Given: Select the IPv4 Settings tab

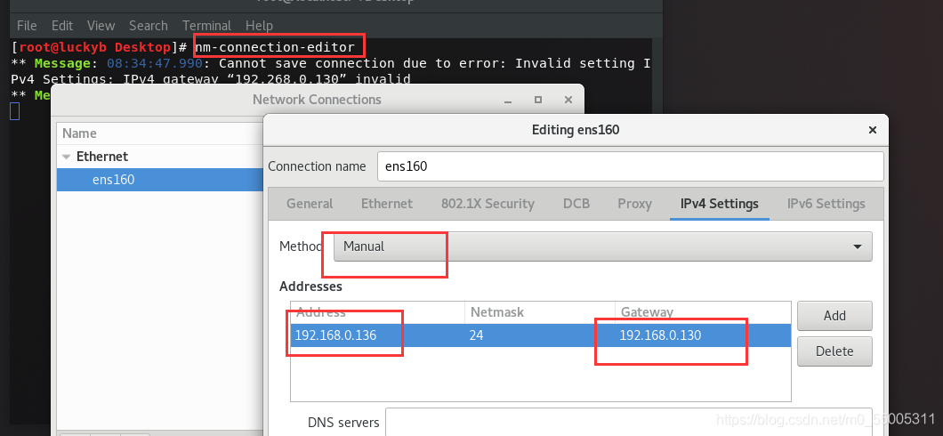Looking at the screenshot, I should click(x=720, y=204).
